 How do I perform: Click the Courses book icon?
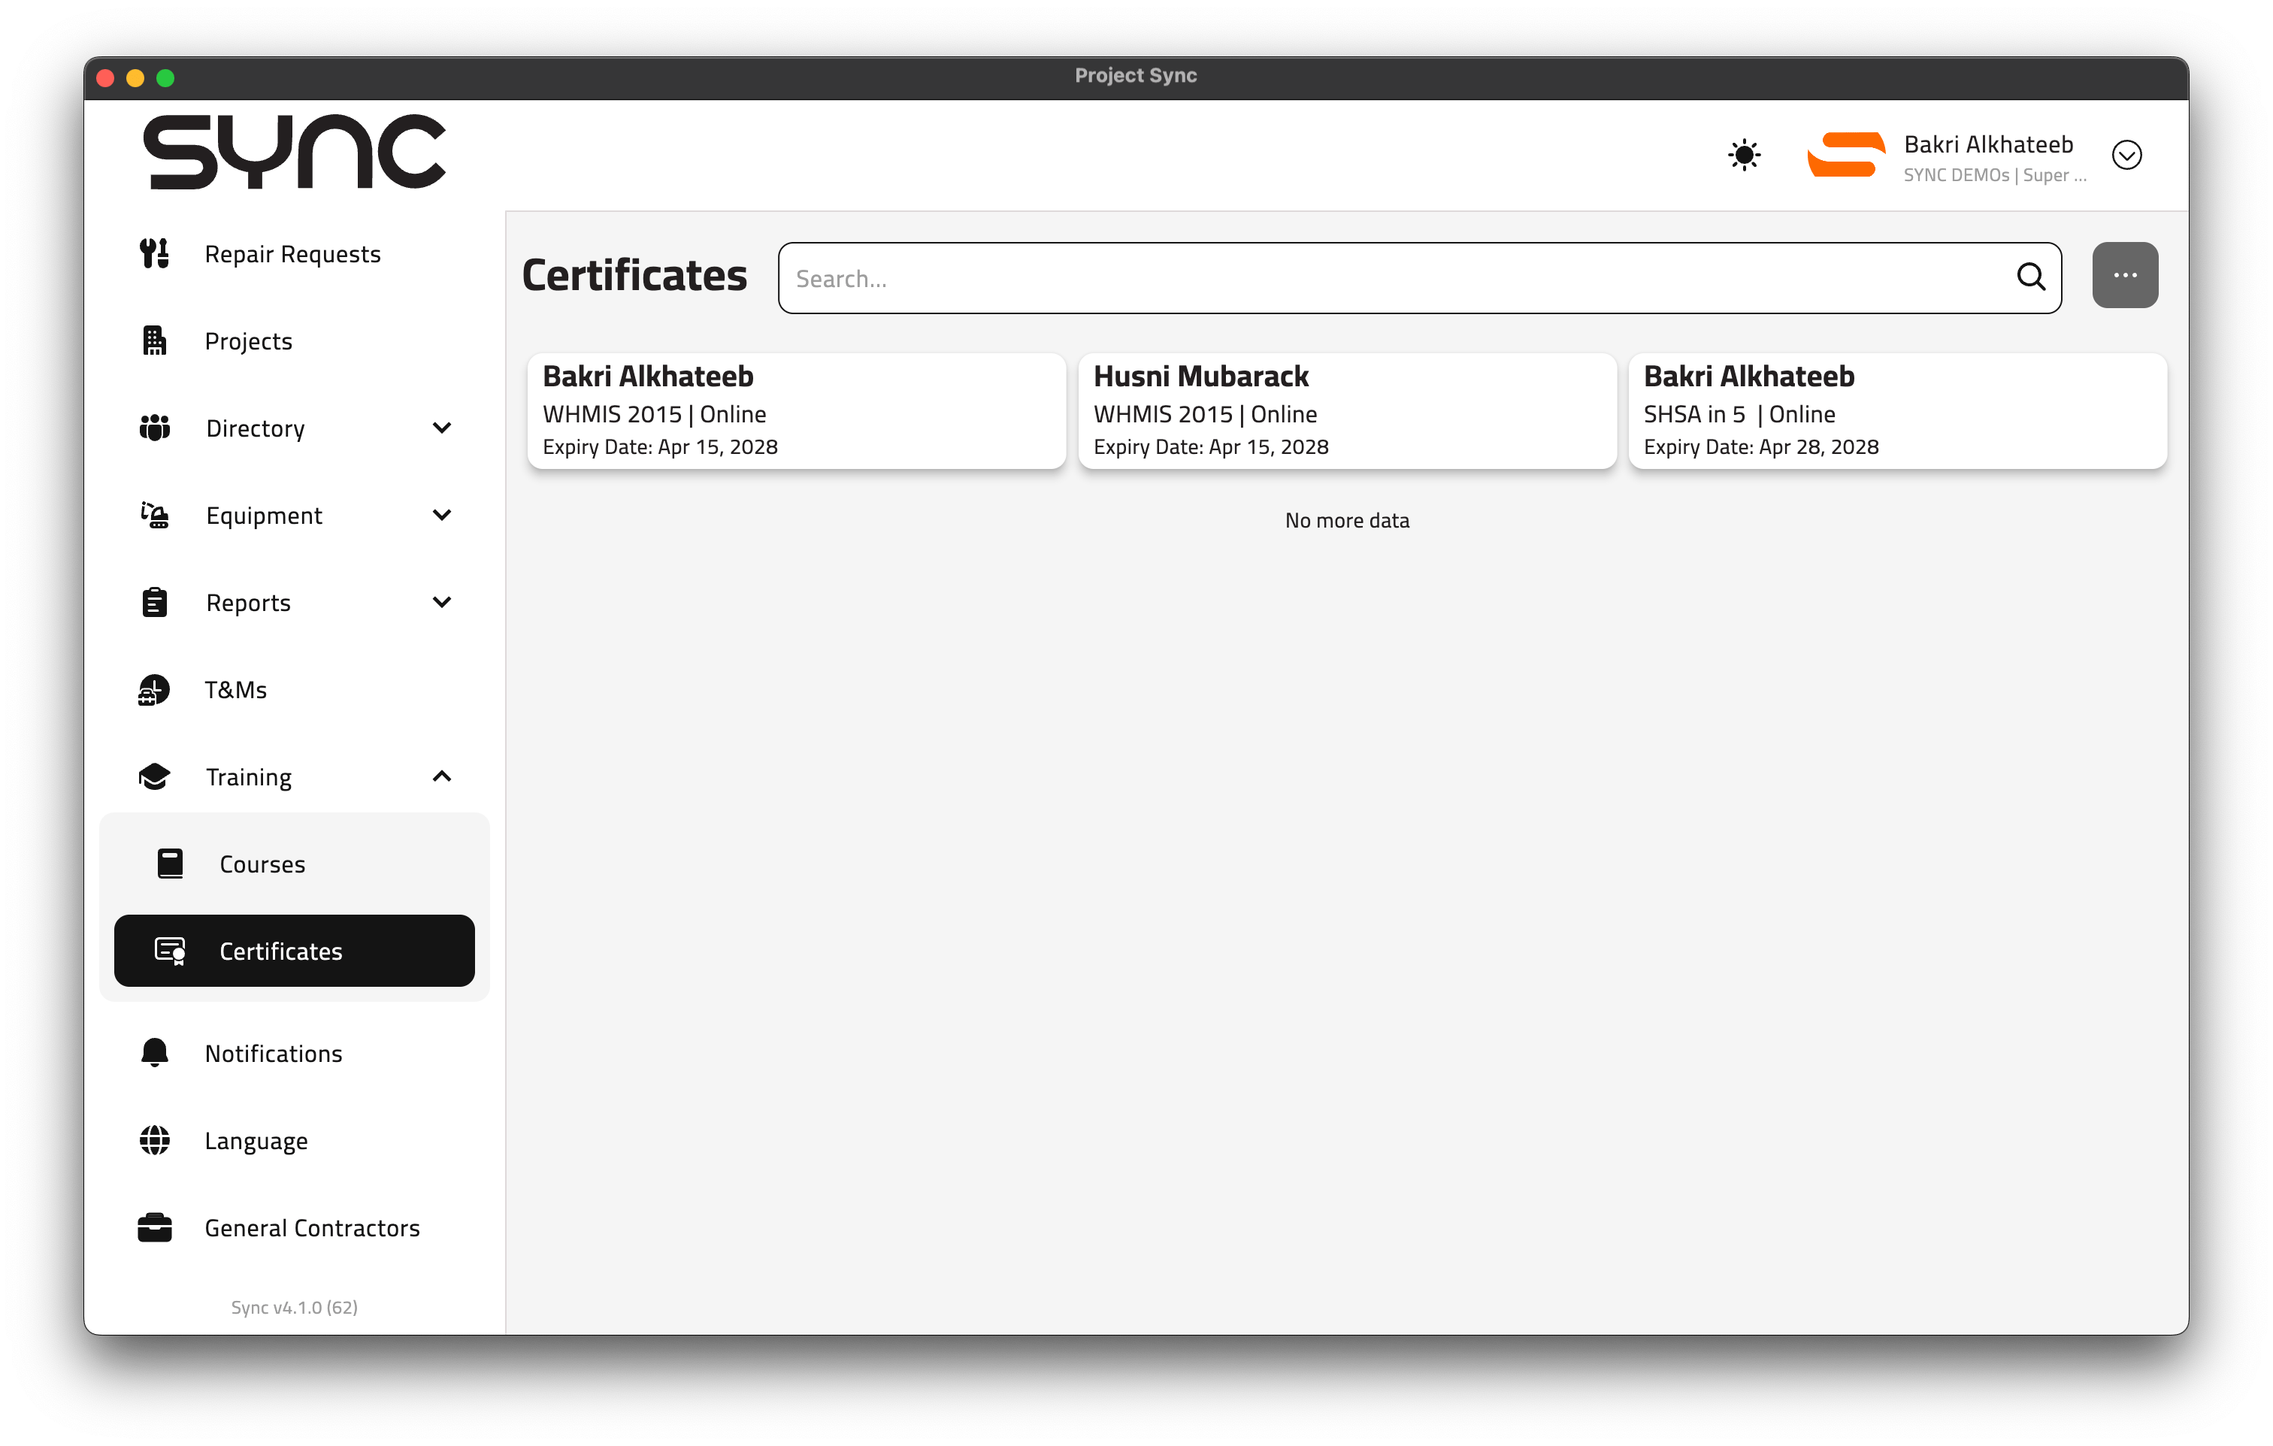(x=170, y=863)
